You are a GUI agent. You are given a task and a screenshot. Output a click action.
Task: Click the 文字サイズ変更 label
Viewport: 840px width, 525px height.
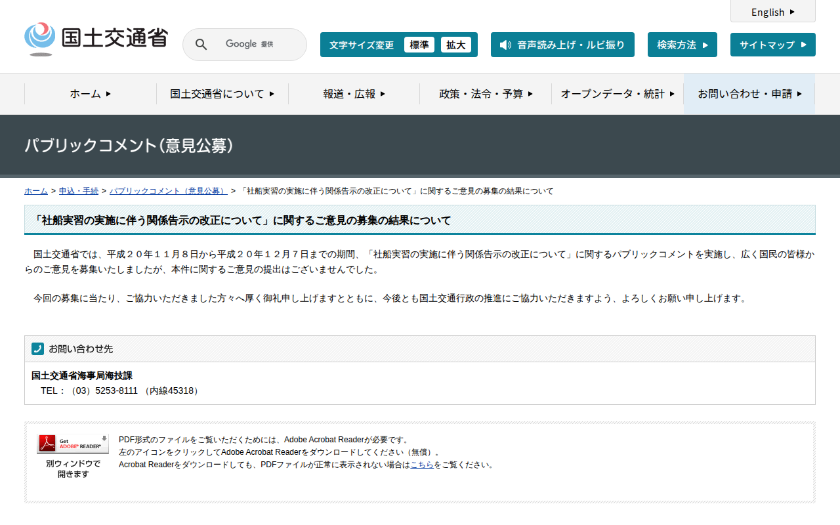362,45
